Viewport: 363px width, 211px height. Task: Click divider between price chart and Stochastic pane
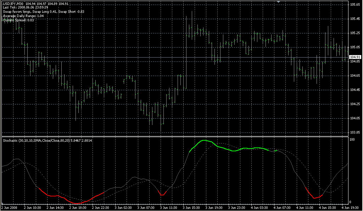174,136
